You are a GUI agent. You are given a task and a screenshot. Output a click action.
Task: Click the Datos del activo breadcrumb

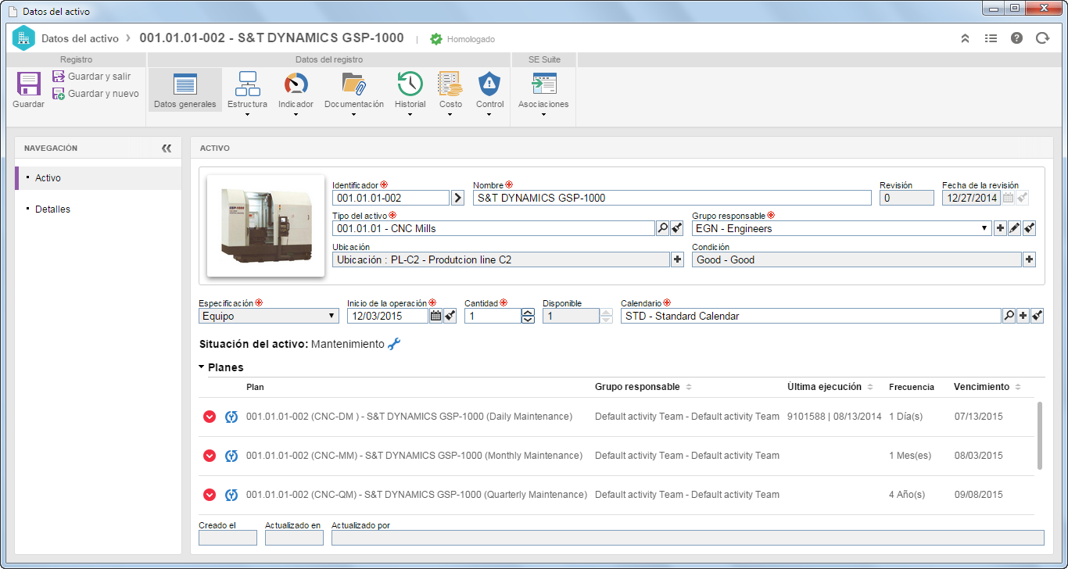pos(80,38)
